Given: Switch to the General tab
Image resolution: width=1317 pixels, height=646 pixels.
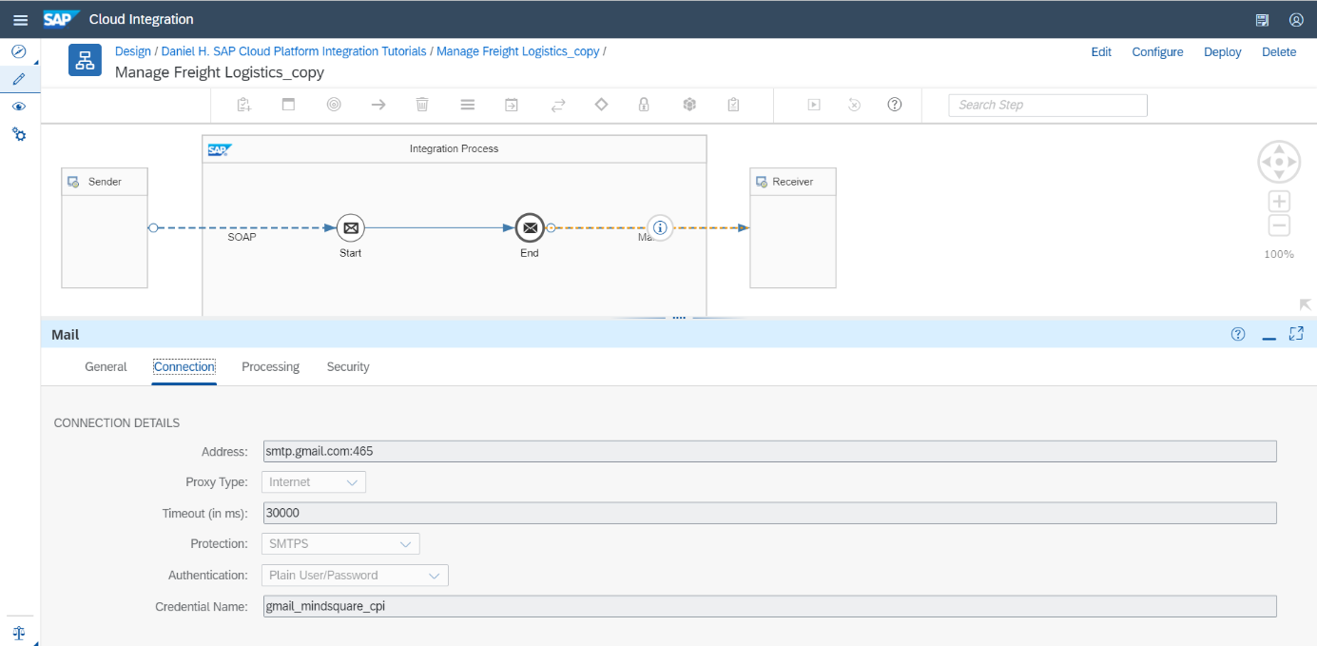Looking at the screenshot, I should [106, 366].
